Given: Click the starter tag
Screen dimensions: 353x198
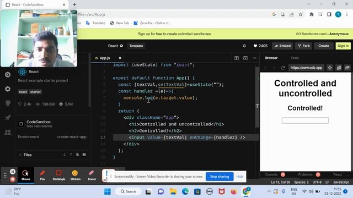Looking at the screenshot, I should point(35,92).
